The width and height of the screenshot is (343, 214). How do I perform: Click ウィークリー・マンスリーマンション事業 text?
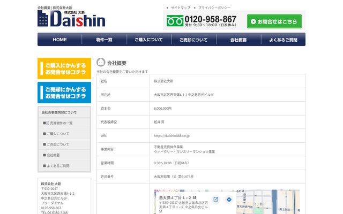tap(184, 151)
